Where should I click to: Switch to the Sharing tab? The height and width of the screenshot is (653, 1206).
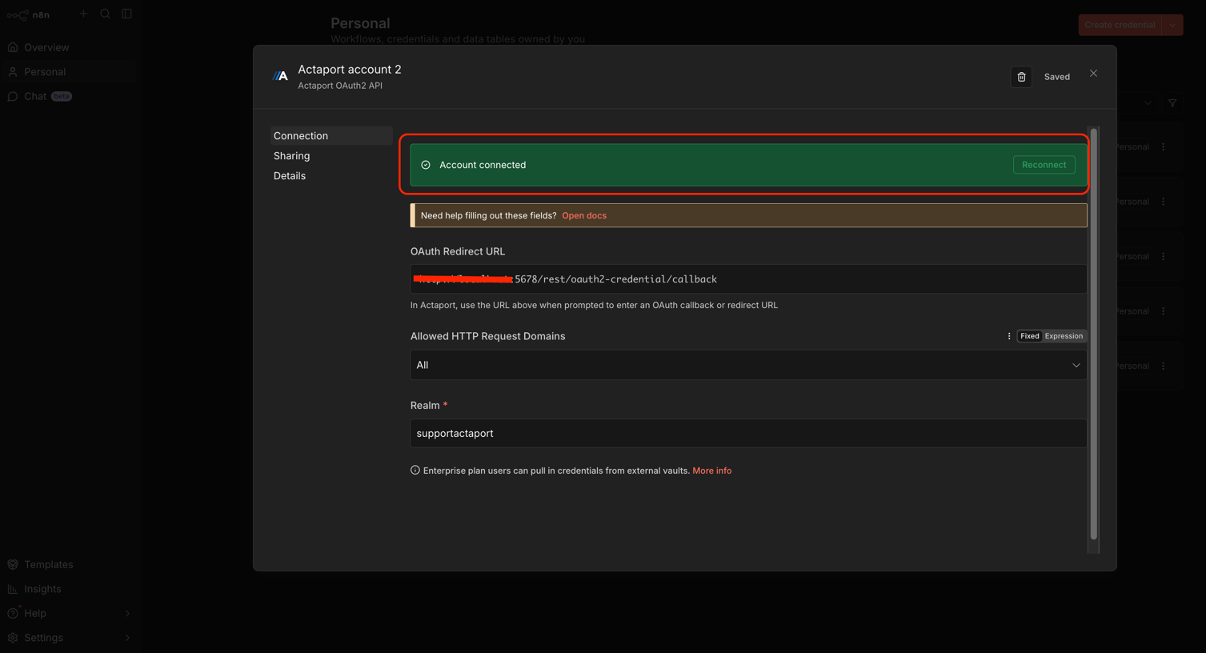pyautogui.click(x=331, y=156)
